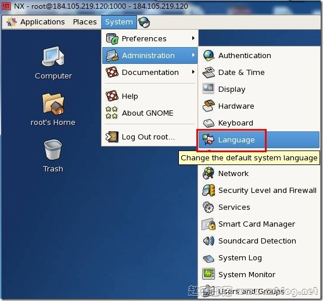Launch the browser globe icon in panel
The width and height of the screenshot is (323, 301).
coord(144,22)
